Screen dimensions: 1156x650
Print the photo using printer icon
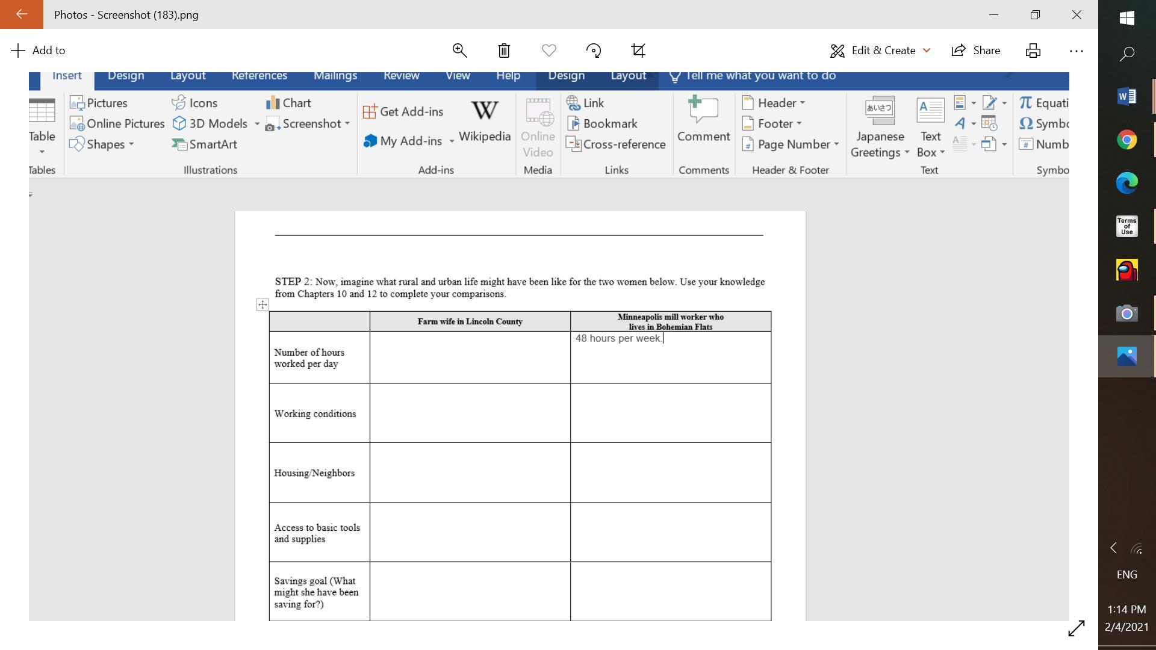pyautogui.click(x=1033, y=51)
